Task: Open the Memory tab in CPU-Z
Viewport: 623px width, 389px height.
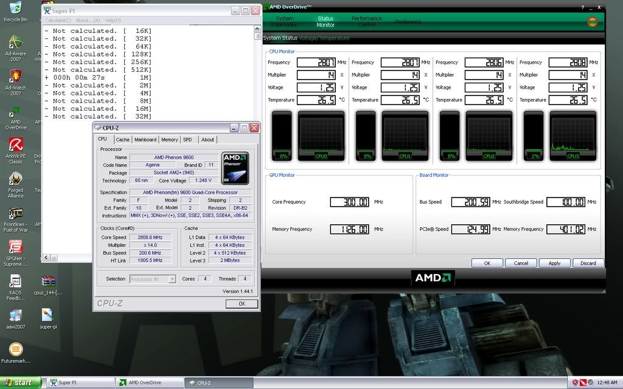Action: tap(169, 140)
